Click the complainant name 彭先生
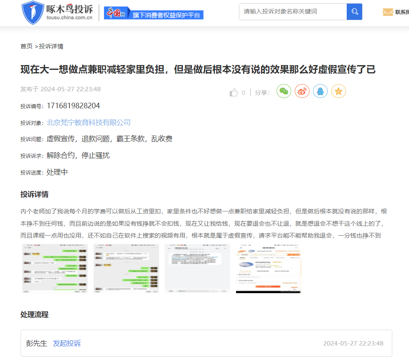The width and height of the screenshot is (409, 357). 36,343
